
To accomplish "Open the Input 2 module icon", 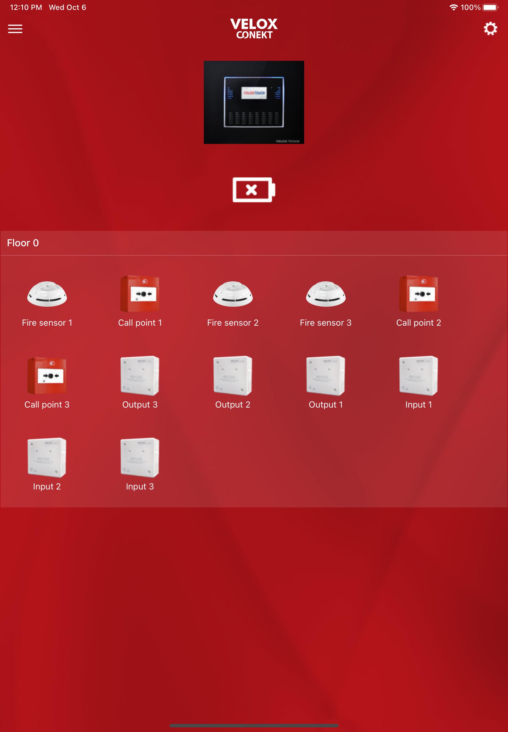I will coord(47,457).
